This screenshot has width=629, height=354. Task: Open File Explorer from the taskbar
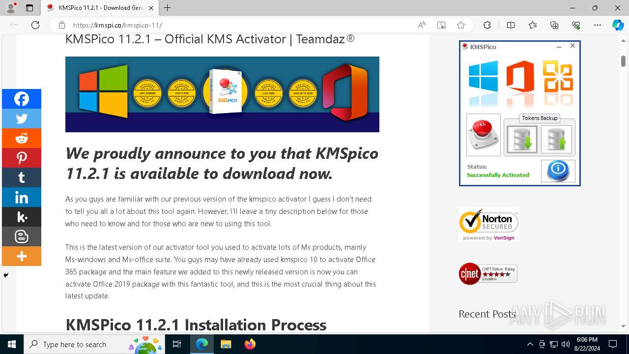[x=226, y=344]
